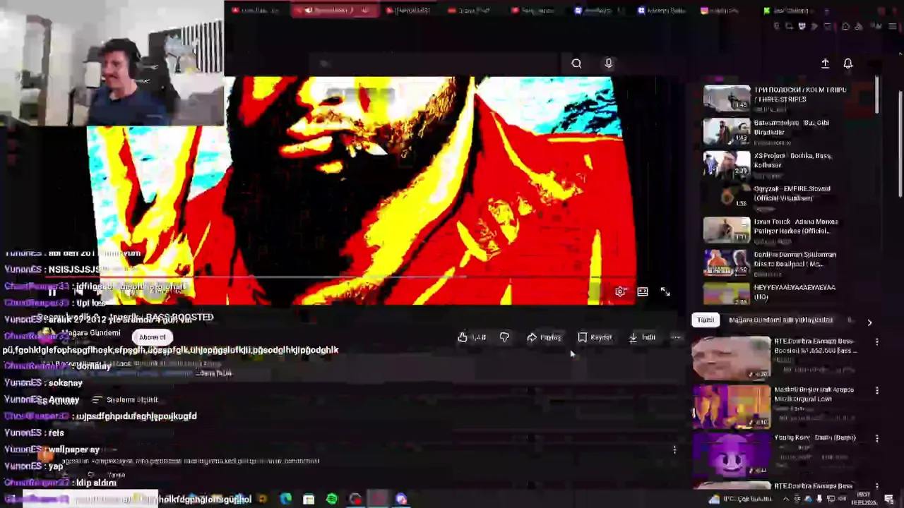Open options menu for bottom RTE Dombra video
The width and height of the screenshot is (904, 508).
point(877,486)
